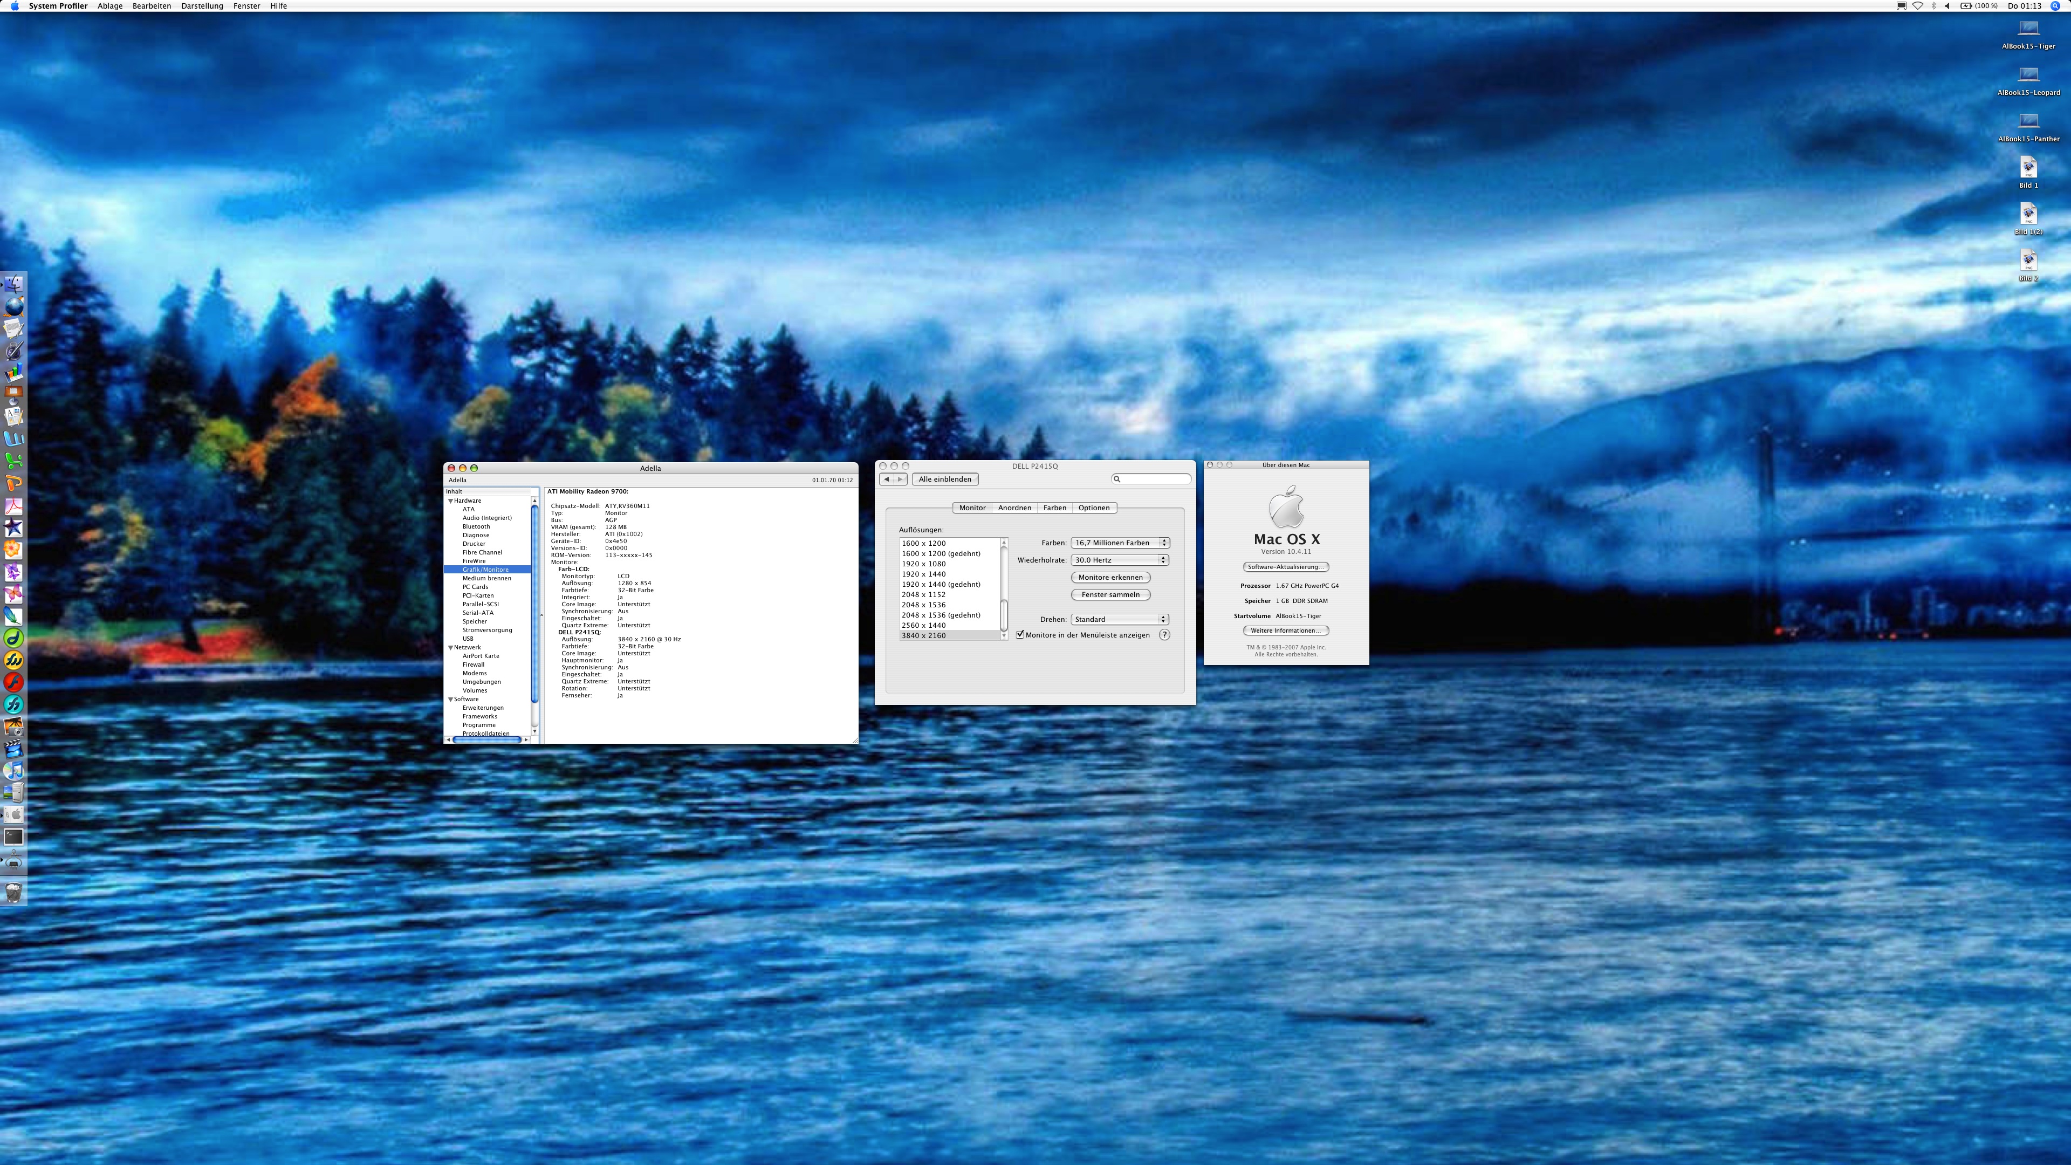Click the display help question mark

tap(1164, 635)
